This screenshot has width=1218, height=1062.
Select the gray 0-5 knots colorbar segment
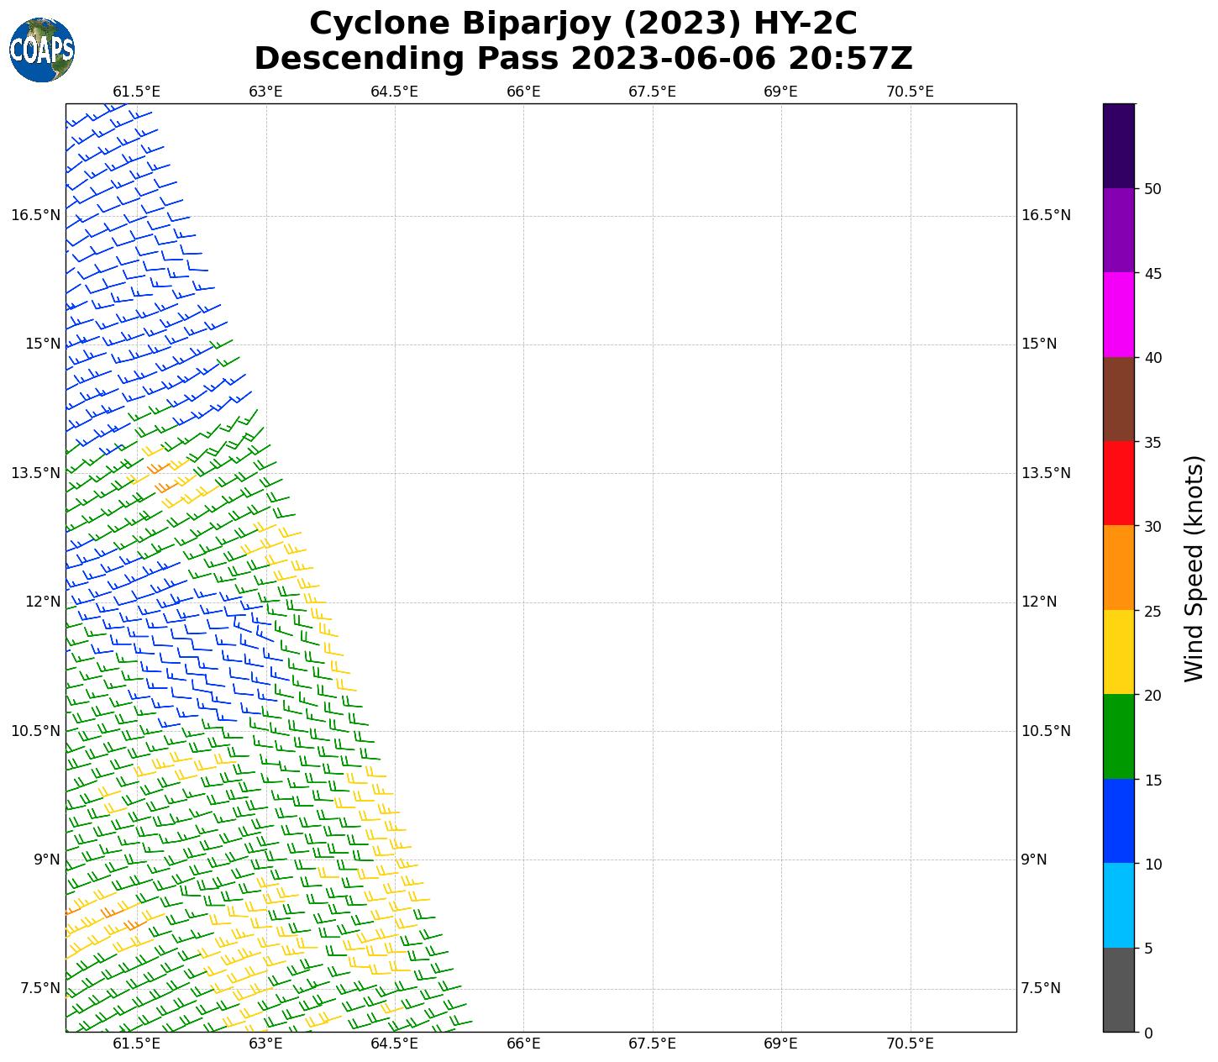(1118, 989)
